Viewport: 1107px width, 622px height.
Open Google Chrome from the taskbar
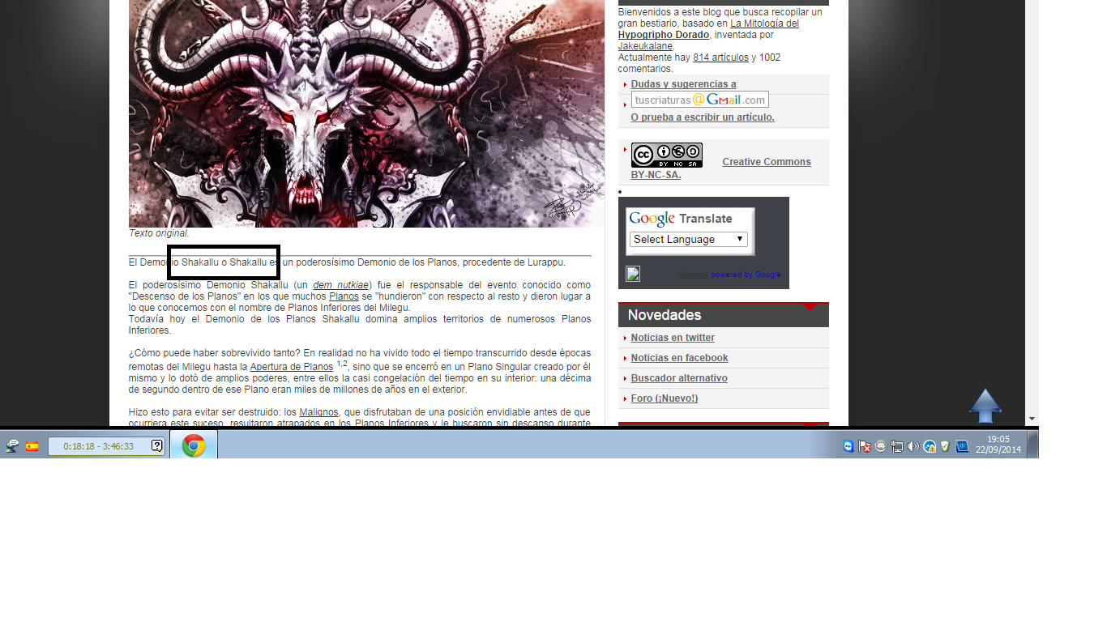194,445
